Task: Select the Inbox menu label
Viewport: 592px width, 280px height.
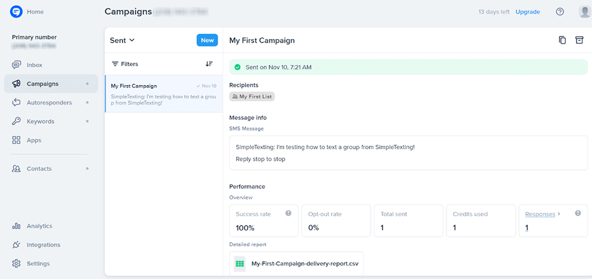Action: (34, 65)
